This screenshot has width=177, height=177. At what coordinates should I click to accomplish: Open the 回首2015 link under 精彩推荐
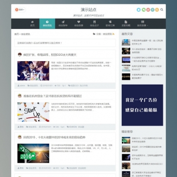click(x=147, y=140)
